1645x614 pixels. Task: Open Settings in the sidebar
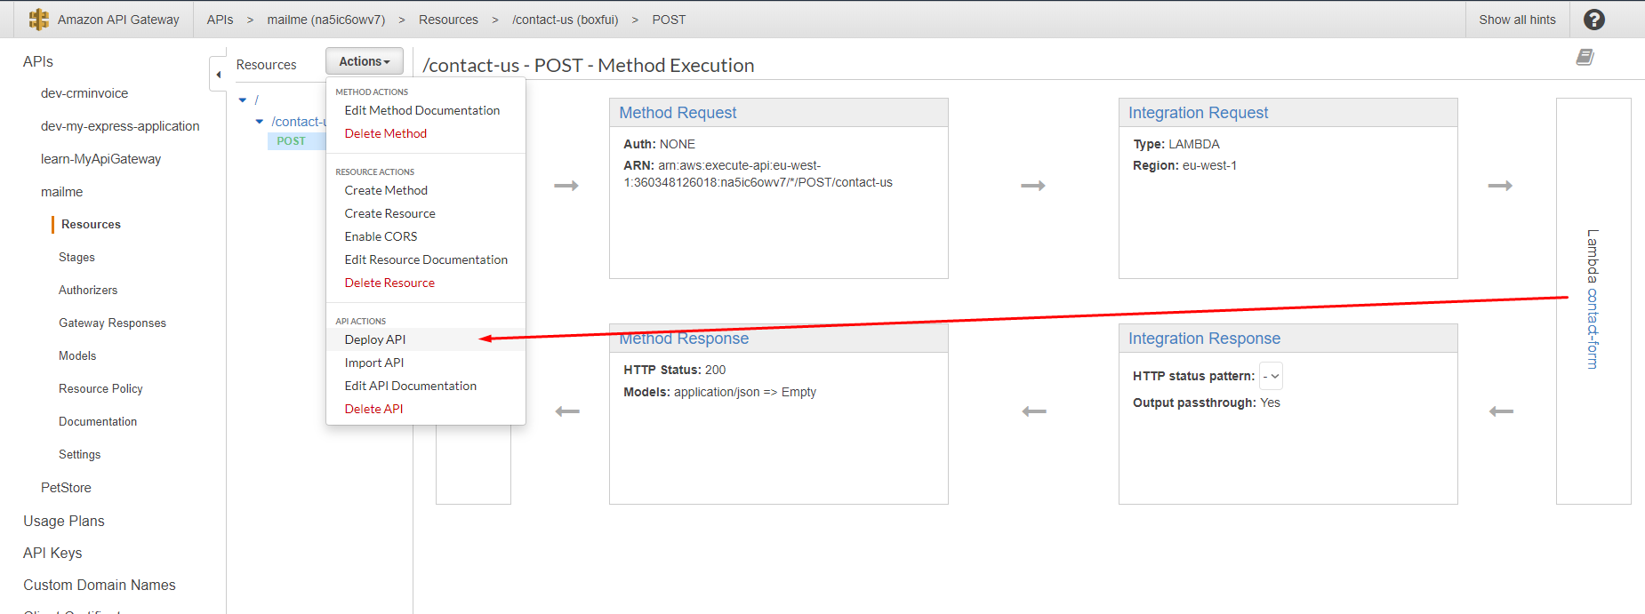tap(79, 455)
